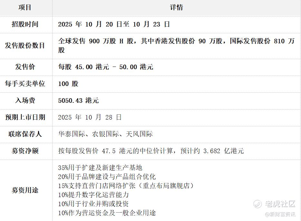Select the subscription dates 2025 年 10 月 20 日至 10 月 23 日
Image resolution: width=301 pixels, height=221 pixels.
(x=114, y=24)
